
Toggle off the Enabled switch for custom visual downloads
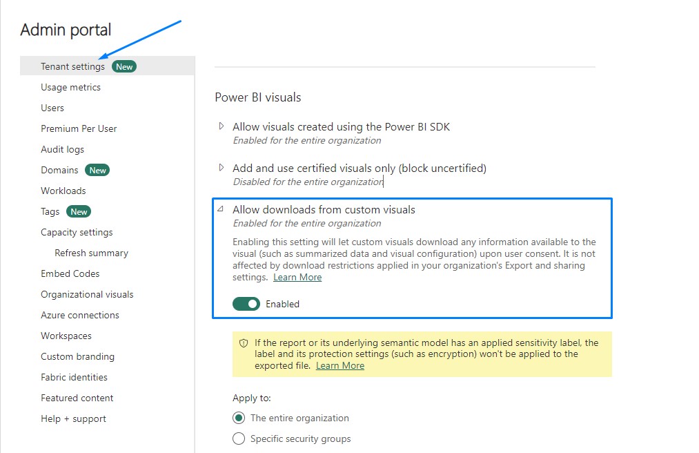246,304
